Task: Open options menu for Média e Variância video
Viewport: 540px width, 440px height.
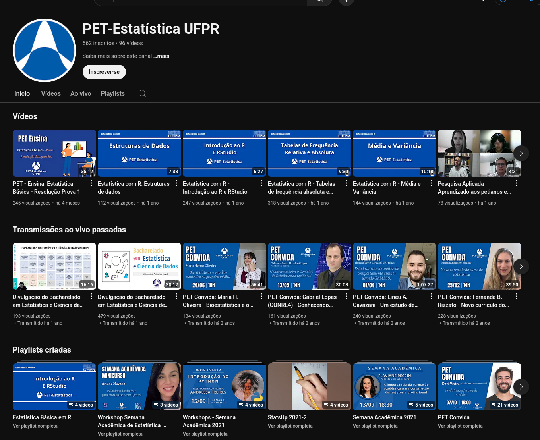Action: coord(432,183)
